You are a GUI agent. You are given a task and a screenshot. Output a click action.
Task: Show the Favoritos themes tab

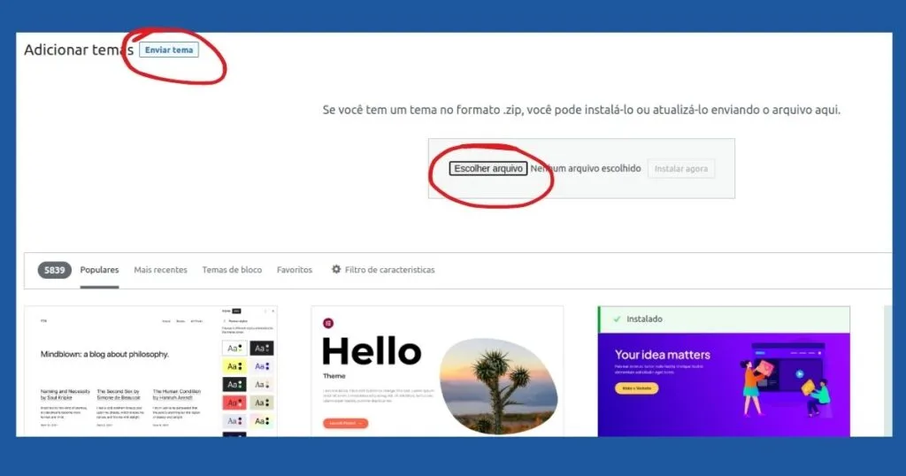tap(294, 270)
